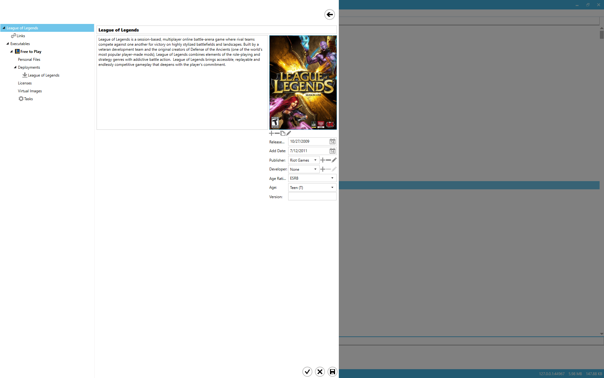This screenshot has height=378, width=604.
Task: Open the Publisher dropdown showing Riot Games
Action: point(303,160)
